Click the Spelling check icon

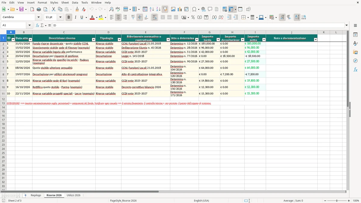click(118, 9)
